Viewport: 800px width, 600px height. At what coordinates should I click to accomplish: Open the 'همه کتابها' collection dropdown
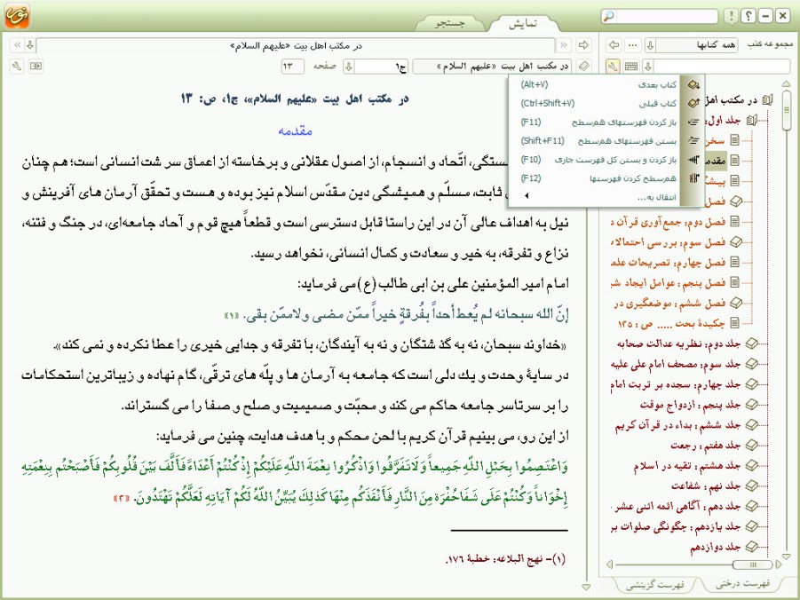coord(650,45)
